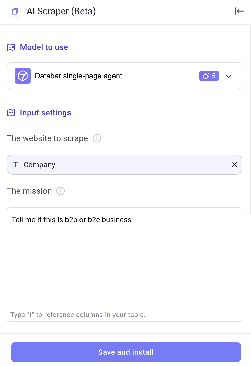This screenshot has height=366, width=251.
Task: Open the info tooltip for The mission
Action: tap(60, 191)
